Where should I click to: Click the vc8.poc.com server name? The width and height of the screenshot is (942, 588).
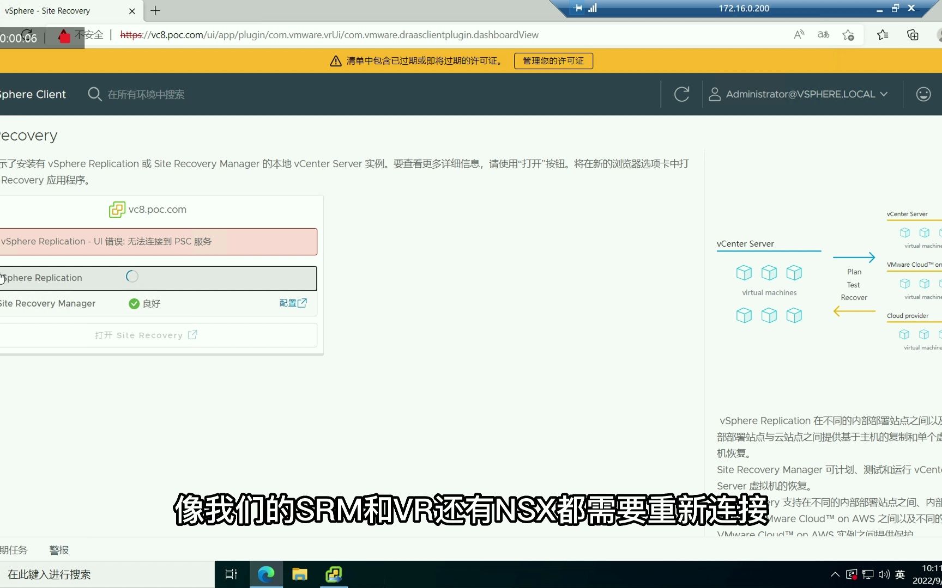158,210
